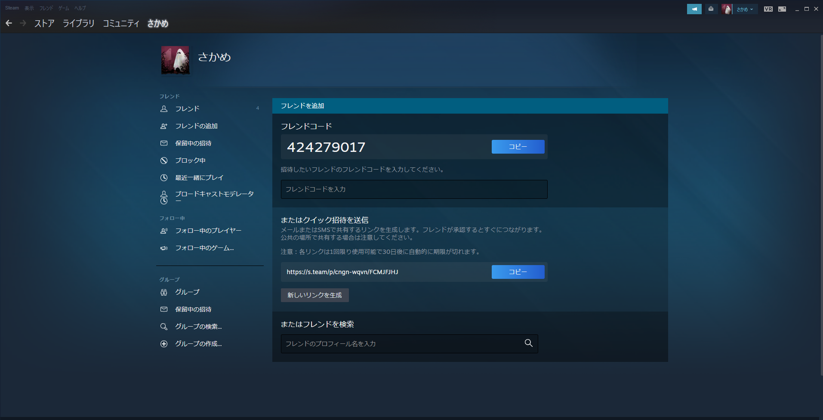Click 新しいリンクを生成 button
This screenshot has width=823, height=420.
pyautogui.click(x=314, y=295)
